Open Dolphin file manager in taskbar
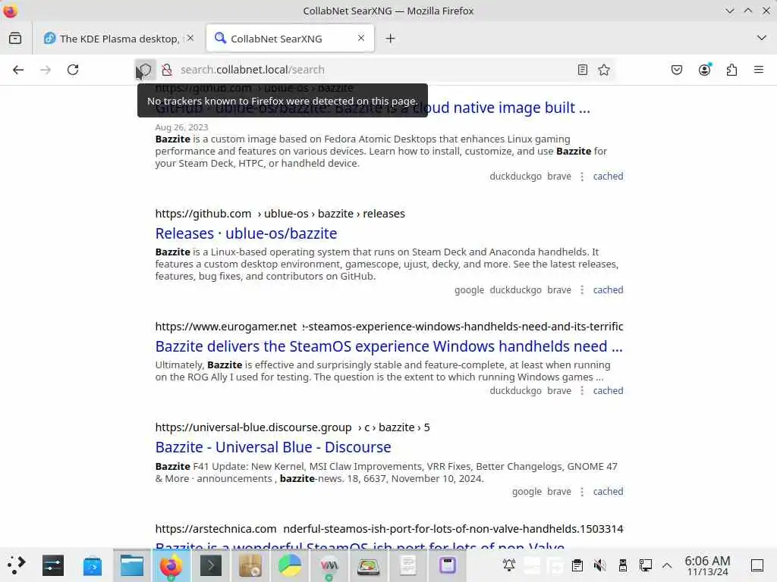The height and width of the screenshot is (582, 777). click(x=132, y=565)
